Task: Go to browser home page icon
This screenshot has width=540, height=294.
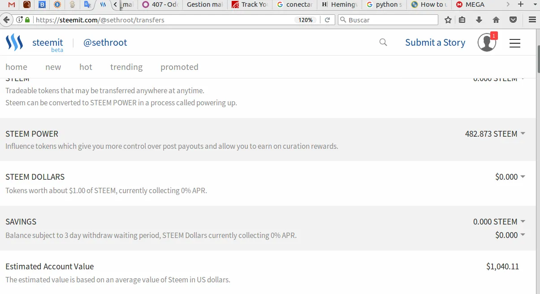Action: (496, 20)
